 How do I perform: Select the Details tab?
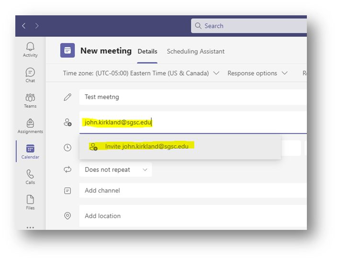147,51
